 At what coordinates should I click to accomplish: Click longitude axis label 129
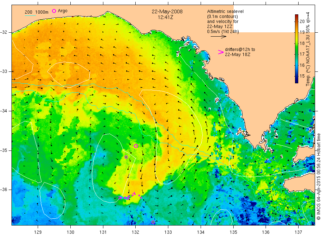tap(38, 232)
